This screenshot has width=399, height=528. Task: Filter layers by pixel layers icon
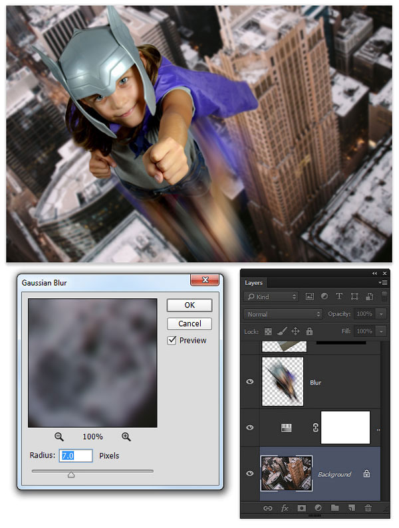pyautogui.click(x=309, y=296)
